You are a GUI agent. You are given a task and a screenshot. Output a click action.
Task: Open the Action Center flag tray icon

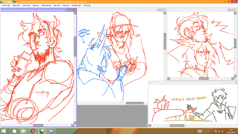(215, 131)
